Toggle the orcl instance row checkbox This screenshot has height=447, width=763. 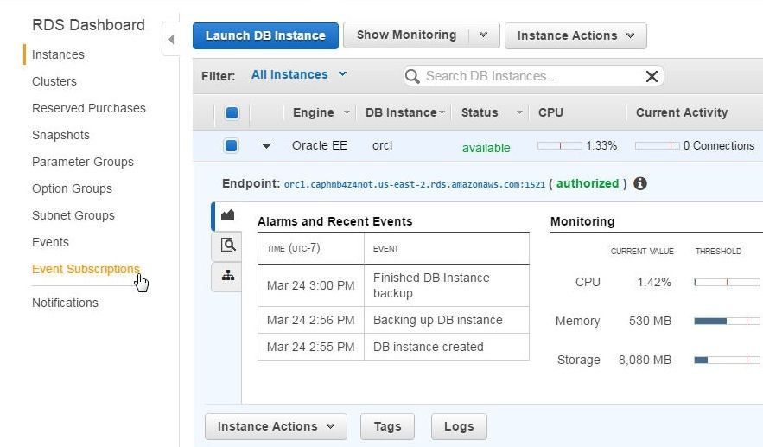pos(231,145)
